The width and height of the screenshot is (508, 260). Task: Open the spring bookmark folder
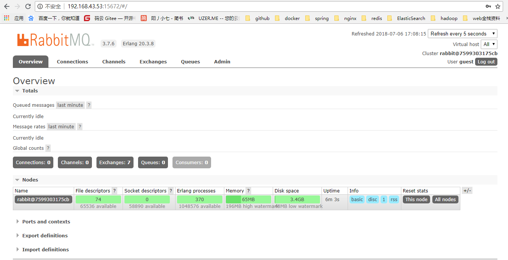pyautogui.click(x=317, y=18)
